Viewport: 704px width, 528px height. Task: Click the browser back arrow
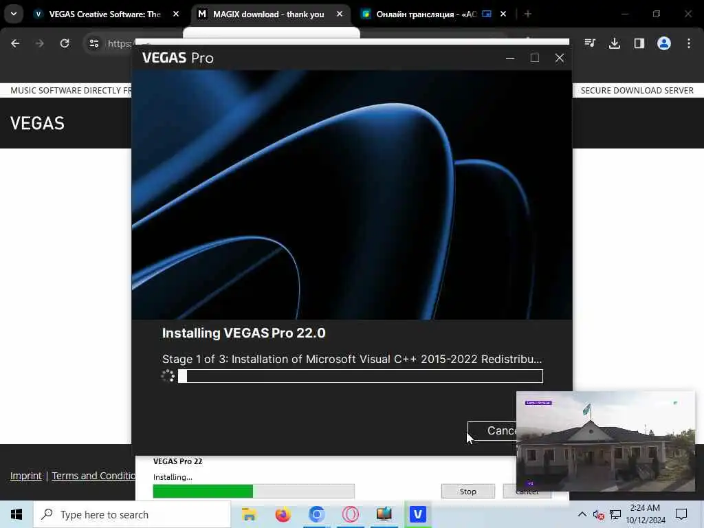tap(15, 43)
